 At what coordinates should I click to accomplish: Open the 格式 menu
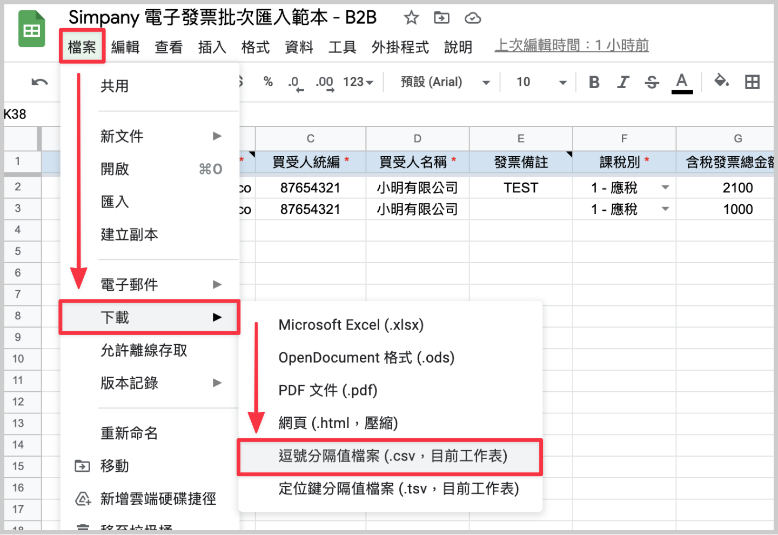click(256, 47)
